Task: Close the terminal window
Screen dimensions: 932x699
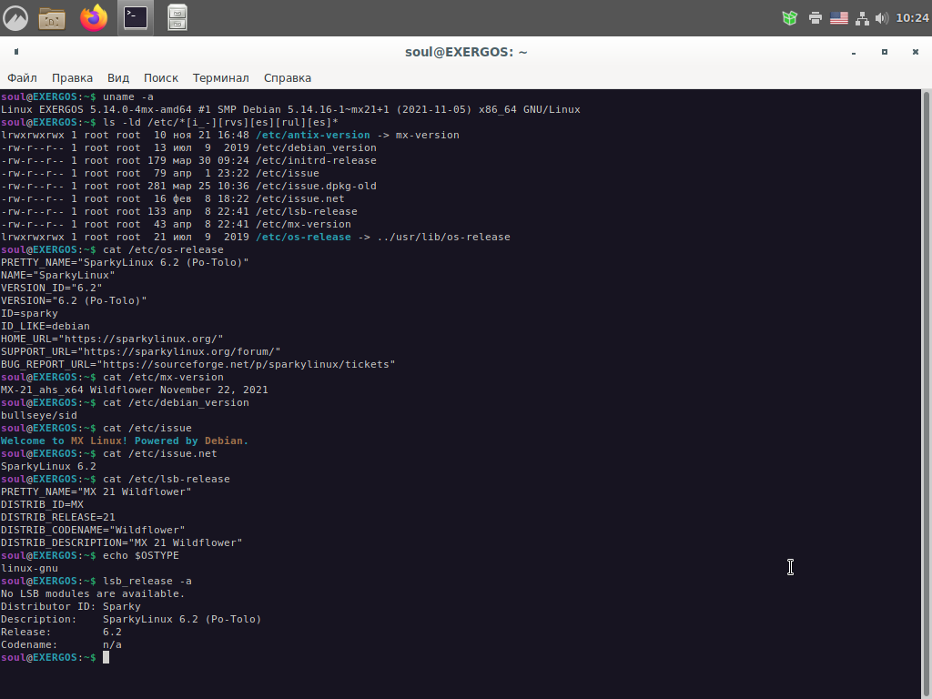Action: tap(916, 52)
